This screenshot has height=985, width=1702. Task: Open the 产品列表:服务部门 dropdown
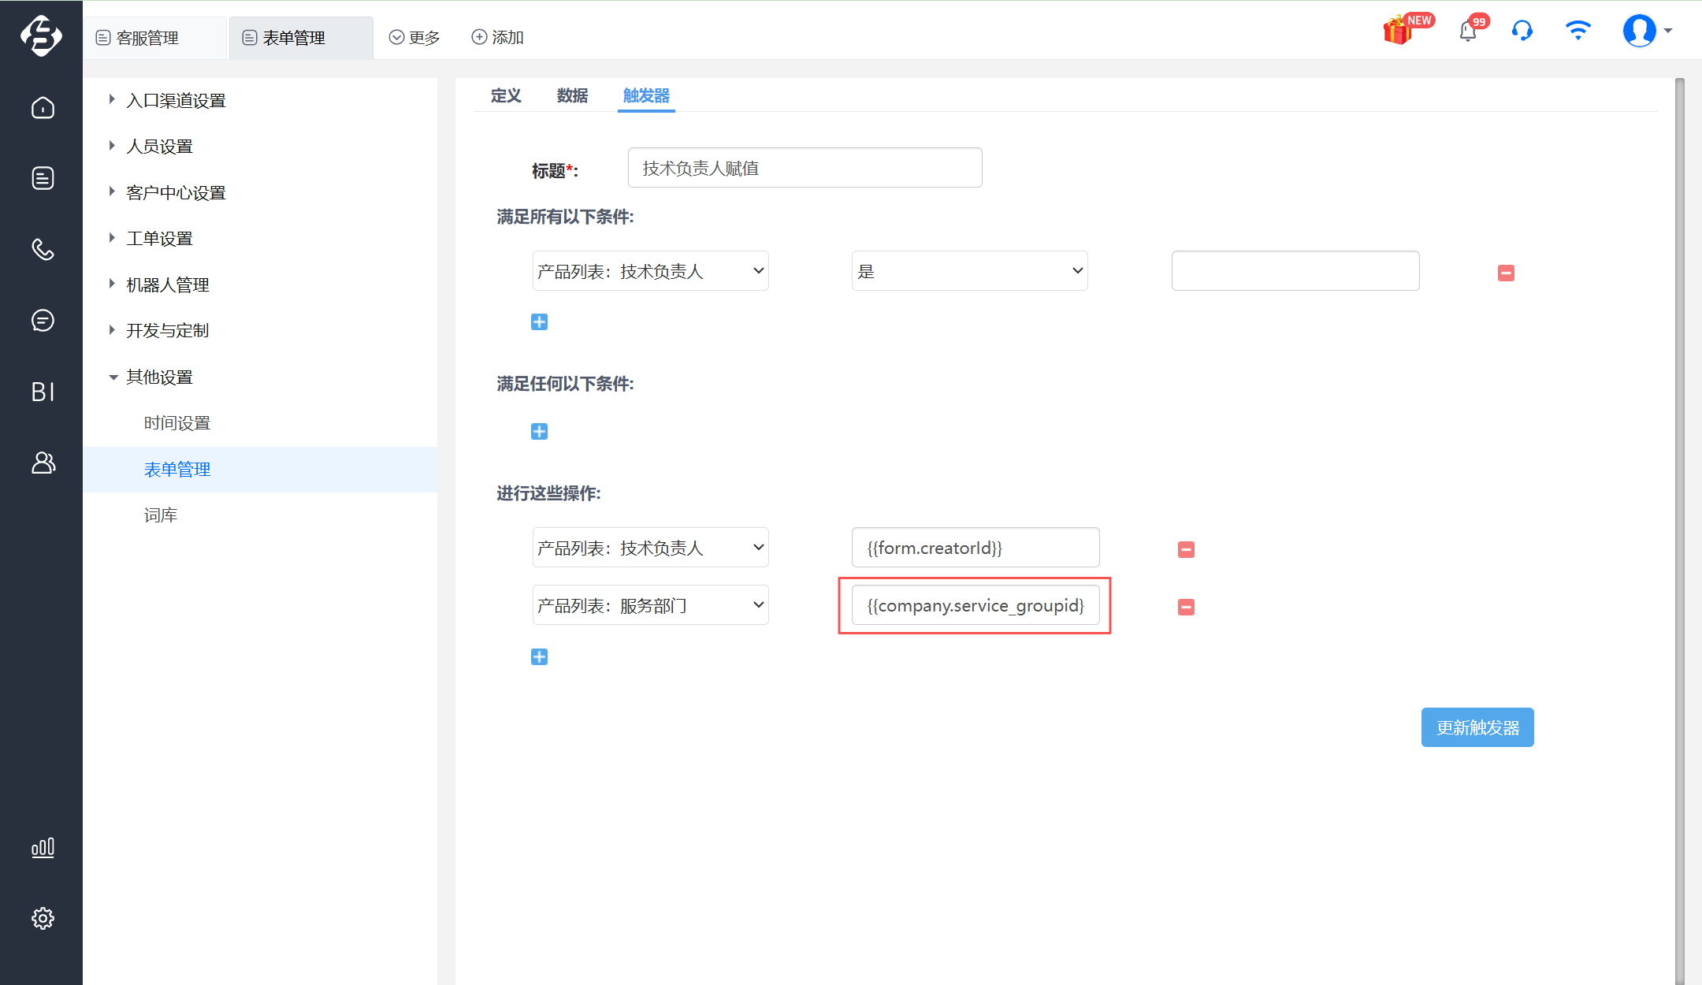click(650, 605)
